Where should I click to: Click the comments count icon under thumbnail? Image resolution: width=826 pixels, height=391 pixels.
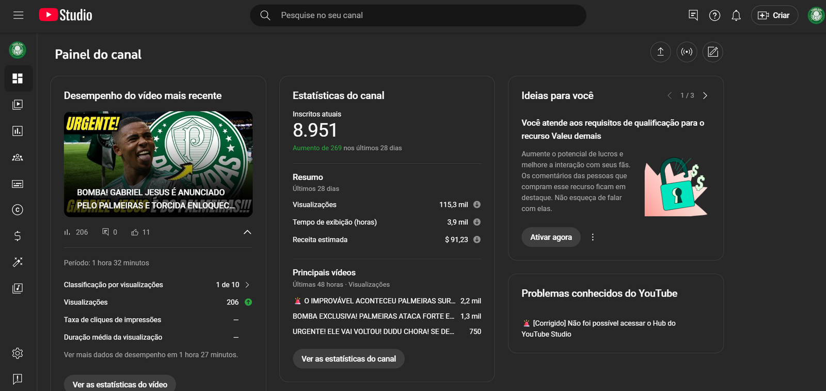pos(105,232)
